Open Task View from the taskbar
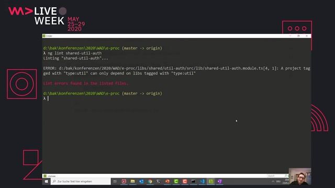 pos(115,181)
